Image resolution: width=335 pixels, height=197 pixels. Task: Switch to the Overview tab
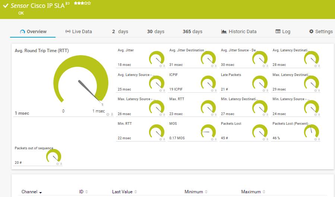tap(33, 32)
